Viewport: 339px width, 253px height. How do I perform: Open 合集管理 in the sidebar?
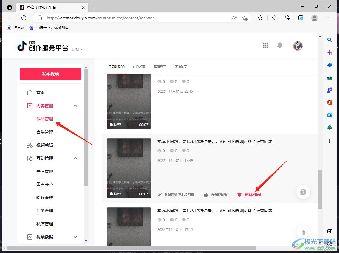tap(45, 132)
